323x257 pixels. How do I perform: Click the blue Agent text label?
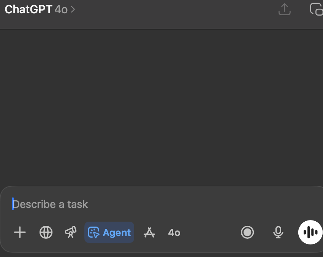pos(117,233)
